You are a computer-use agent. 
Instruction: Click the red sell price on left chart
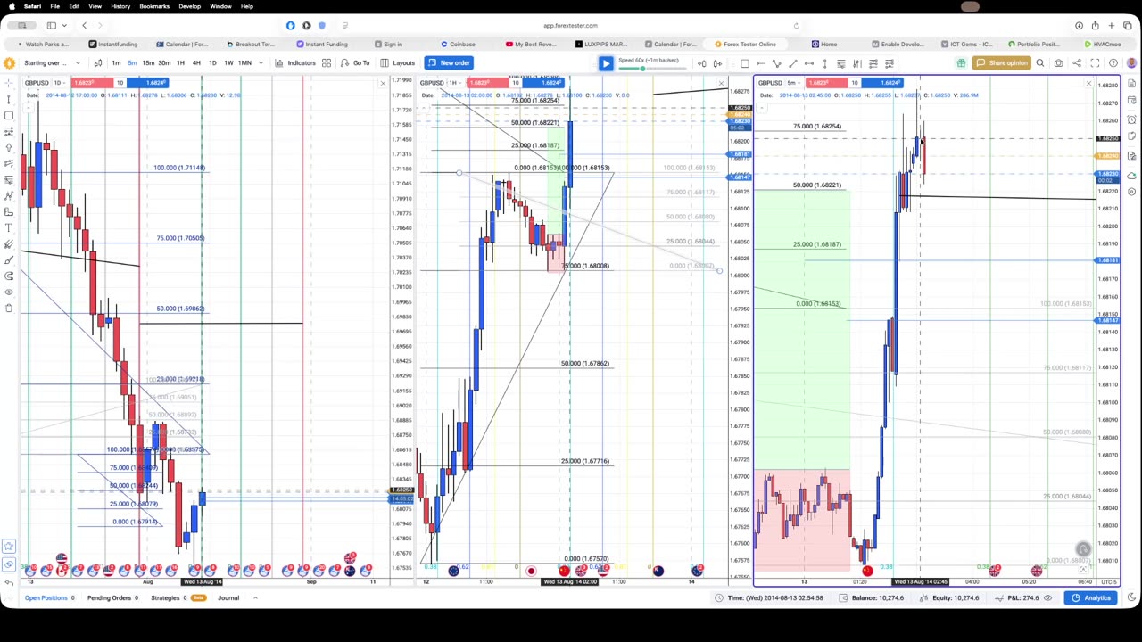pyautogui.click(x=92, y=83)
